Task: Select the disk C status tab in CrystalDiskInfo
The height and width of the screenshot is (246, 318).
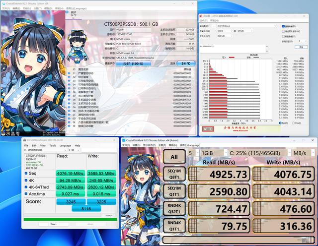Action: pos(74,15)
